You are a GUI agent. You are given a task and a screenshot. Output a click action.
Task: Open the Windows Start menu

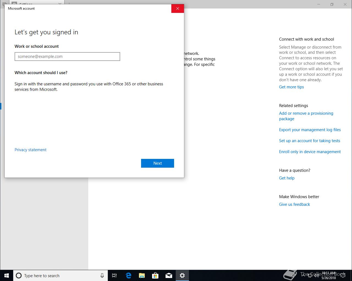(x=7, y=276)
